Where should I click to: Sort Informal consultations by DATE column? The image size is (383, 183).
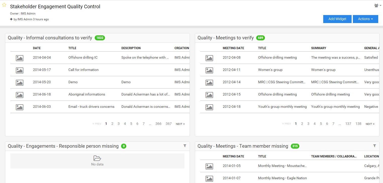tap(37, 48)
